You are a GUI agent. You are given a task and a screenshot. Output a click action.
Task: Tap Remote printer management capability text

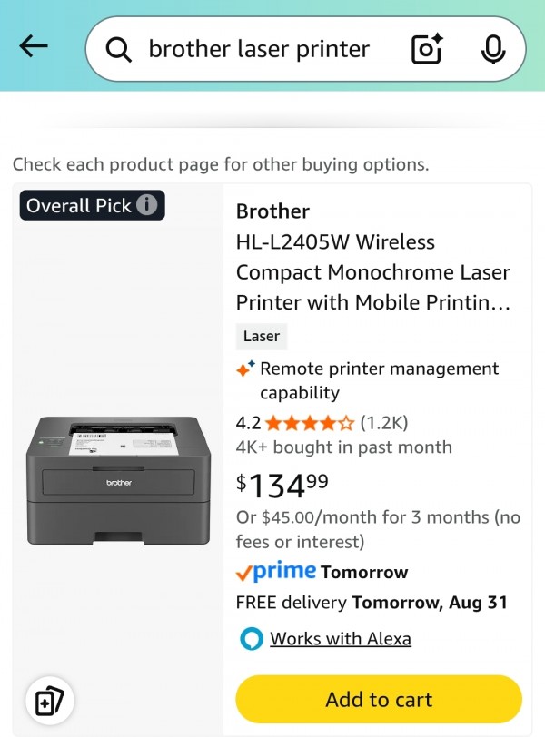click(379, 380)
